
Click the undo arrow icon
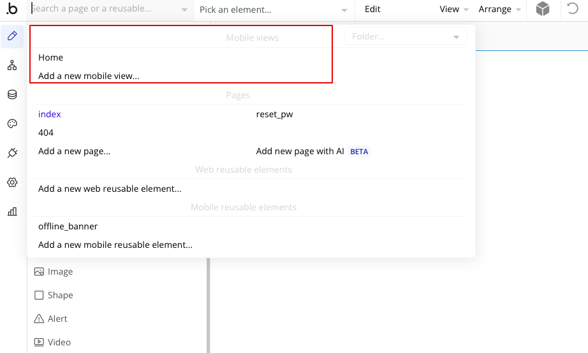coord(572,8)
